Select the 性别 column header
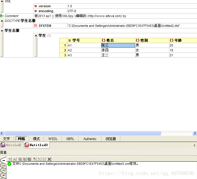The image size is (197, 179). 152,40
